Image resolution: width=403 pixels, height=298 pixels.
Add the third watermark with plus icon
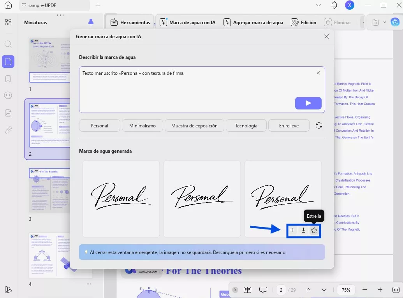click(292, 230)
